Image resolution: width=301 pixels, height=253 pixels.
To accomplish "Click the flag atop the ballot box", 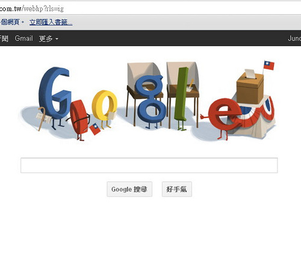I will click(x=269, y=65).
